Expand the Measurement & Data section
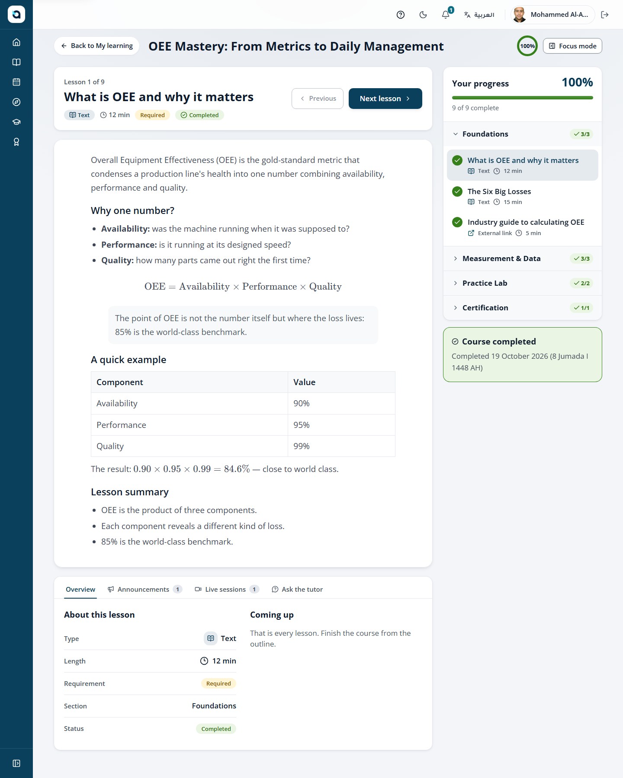Viewport: 623px width, 778px height. [x=523, y=258]
